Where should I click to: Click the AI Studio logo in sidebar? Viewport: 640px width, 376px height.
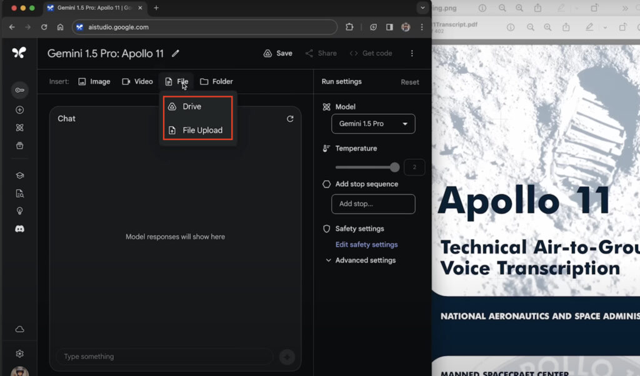[x=19, y=52]
